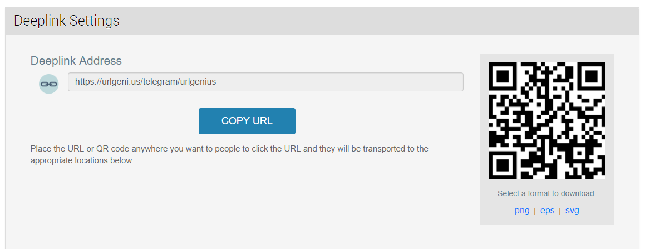Click the QR code's top-right finder square
The height and width of the screenshot is (249, 645).
coord(591,76)
